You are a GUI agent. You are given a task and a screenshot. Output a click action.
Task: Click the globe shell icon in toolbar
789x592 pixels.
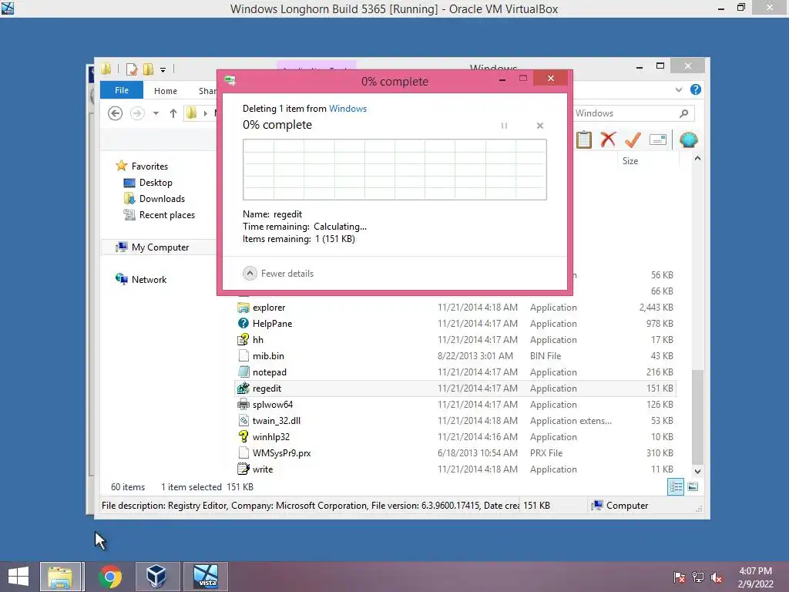tap(688, 140)
